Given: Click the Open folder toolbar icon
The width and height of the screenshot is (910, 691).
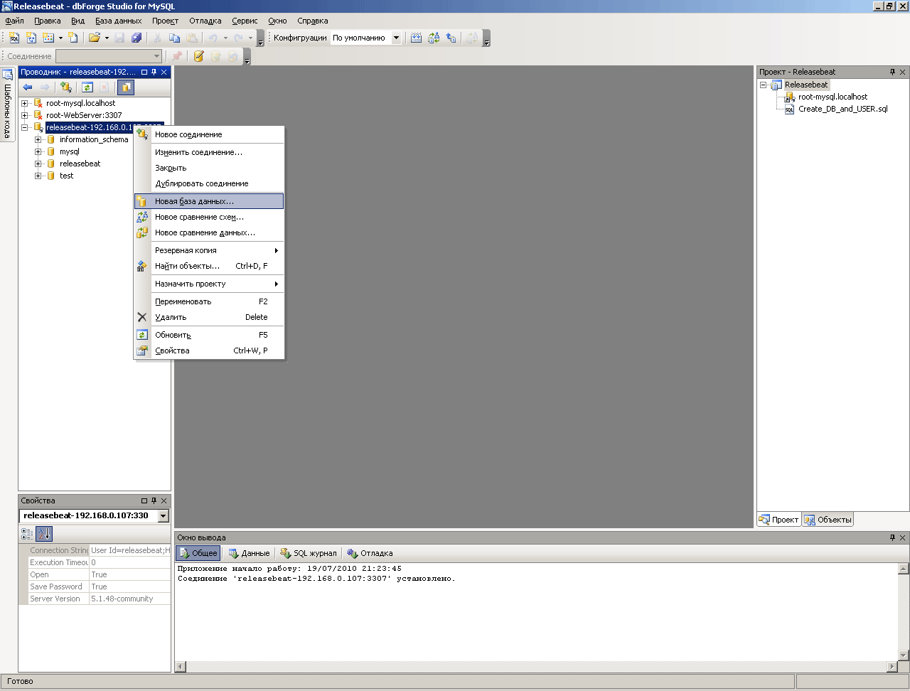Looking at the screenshot, I should (94, 38).
